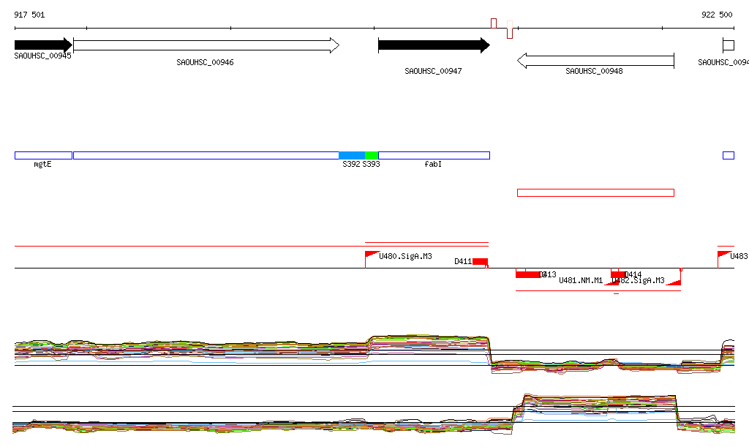Click the S393 label
Image resolution: width=749 pixels, height=447 pixels.
pos(371,165)
